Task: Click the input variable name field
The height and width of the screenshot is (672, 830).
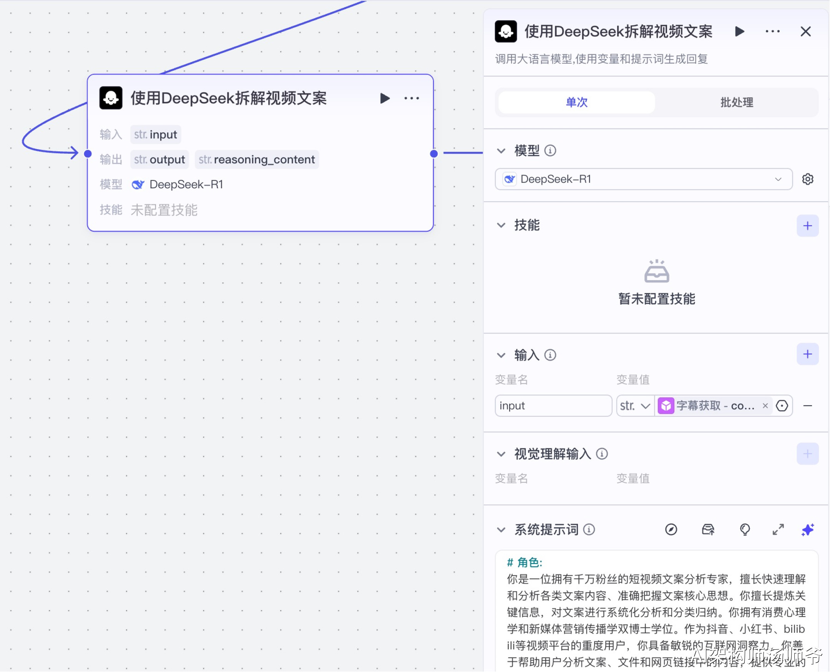Action: 553,406
